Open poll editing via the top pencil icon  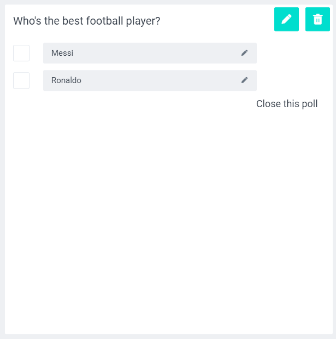(286, 19)
